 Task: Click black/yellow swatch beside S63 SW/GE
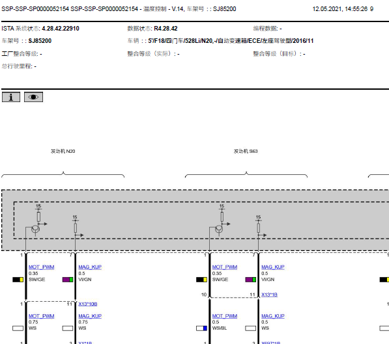201,280
